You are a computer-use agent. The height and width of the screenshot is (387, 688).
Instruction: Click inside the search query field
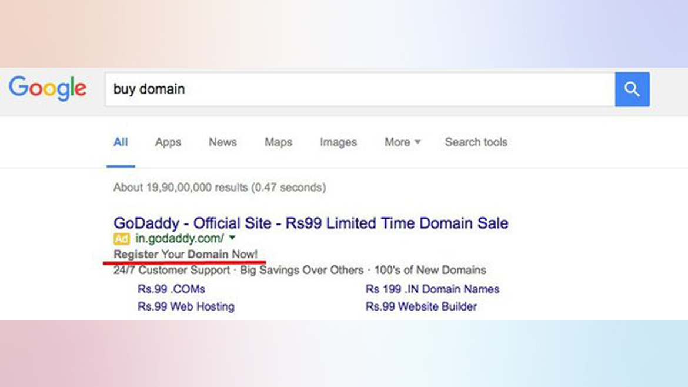click(353, 89)
